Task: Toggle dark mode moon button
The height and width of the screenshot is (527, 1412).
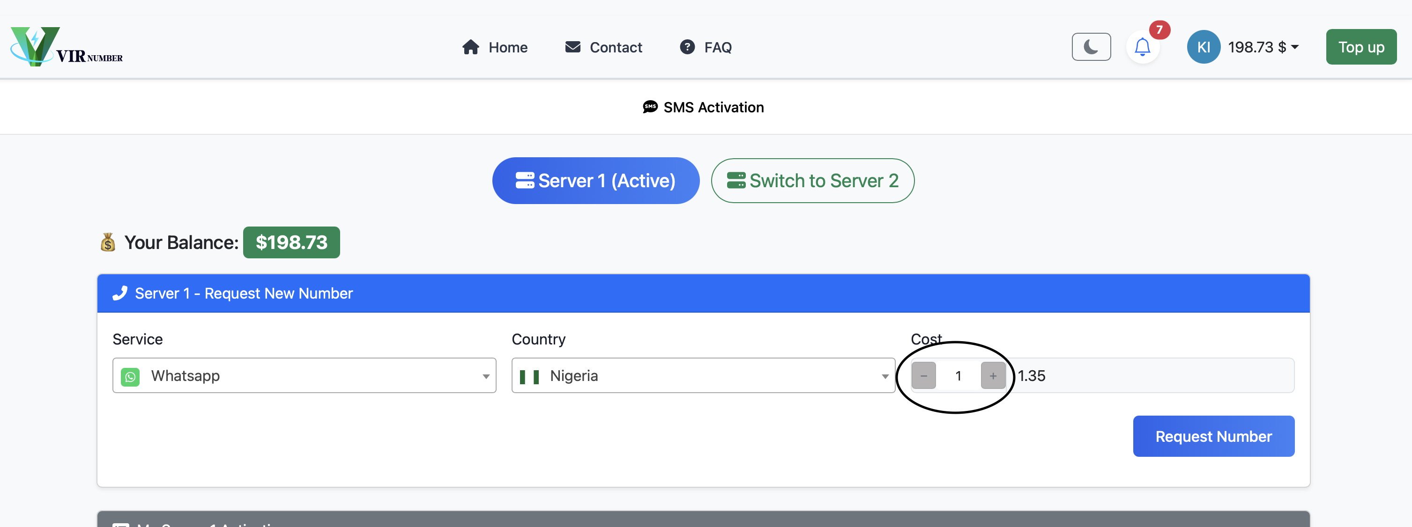Action: tap(1091, 47)
